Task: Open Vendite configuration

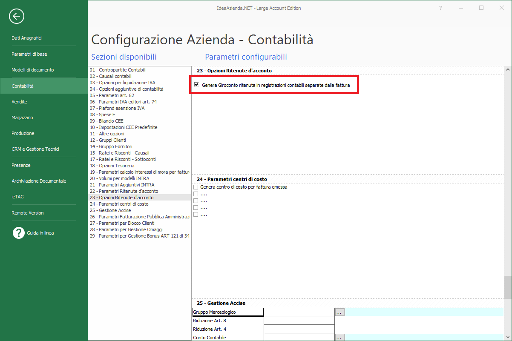Action: click(x=19, y=102)
